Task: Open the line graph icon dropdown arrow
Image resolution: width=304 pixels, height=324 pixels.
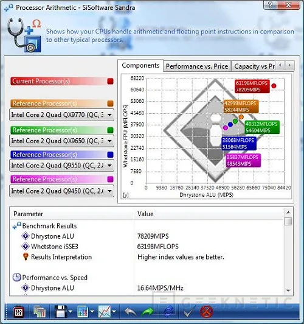Action: (x=114, y=311)
